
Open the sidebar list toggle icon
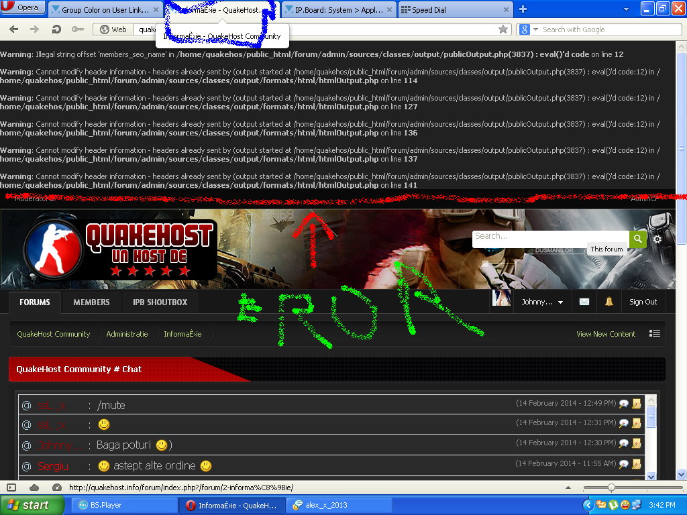coord(655,334)
